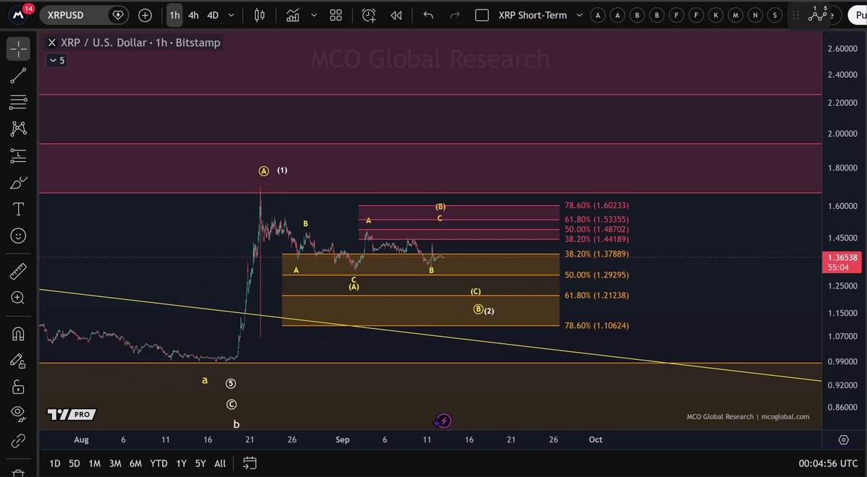The height and width of the screenshot is (477, 867).
Task: Open timezone settings at 00:04:56 UTC
Action: (x=828, y=463)
